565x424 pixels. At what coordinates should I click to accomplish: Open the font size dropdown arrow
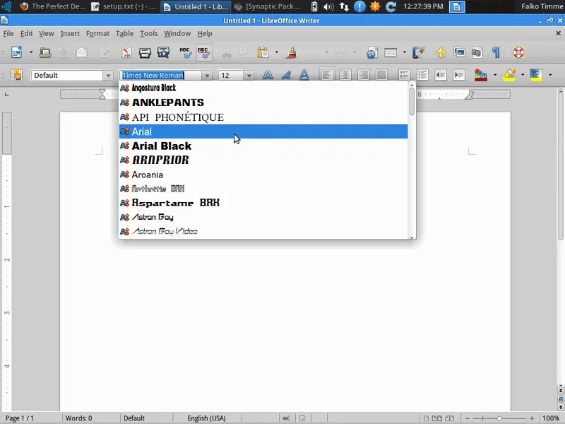pyautogui.click(x=249, y=76)
